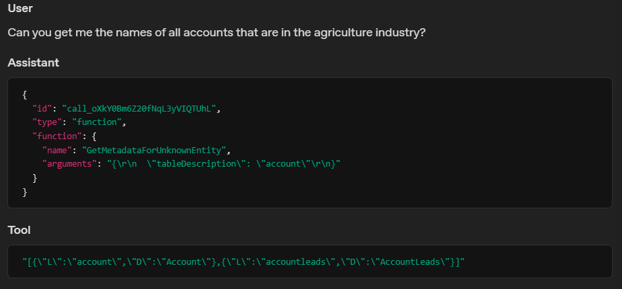Screen dimensions: 622x289
Task: Click the "function" string value after type
Action: click(x=97, y=122)
